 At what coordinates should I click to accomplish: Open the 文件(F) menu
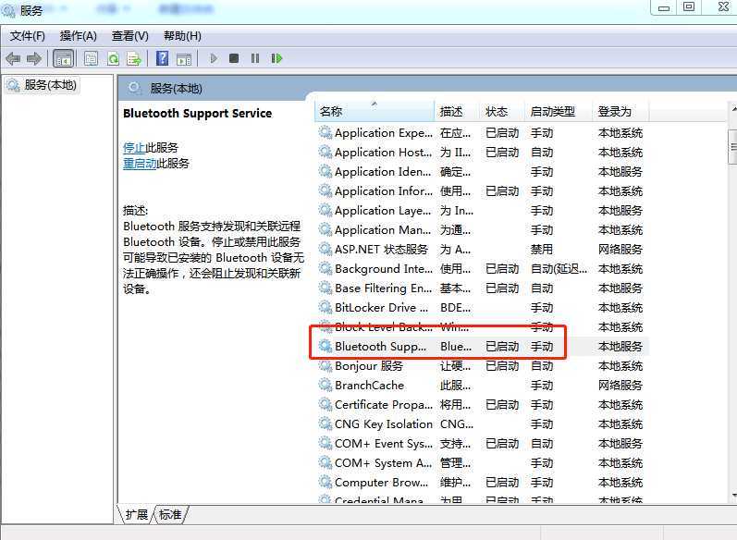click(27, 36)
